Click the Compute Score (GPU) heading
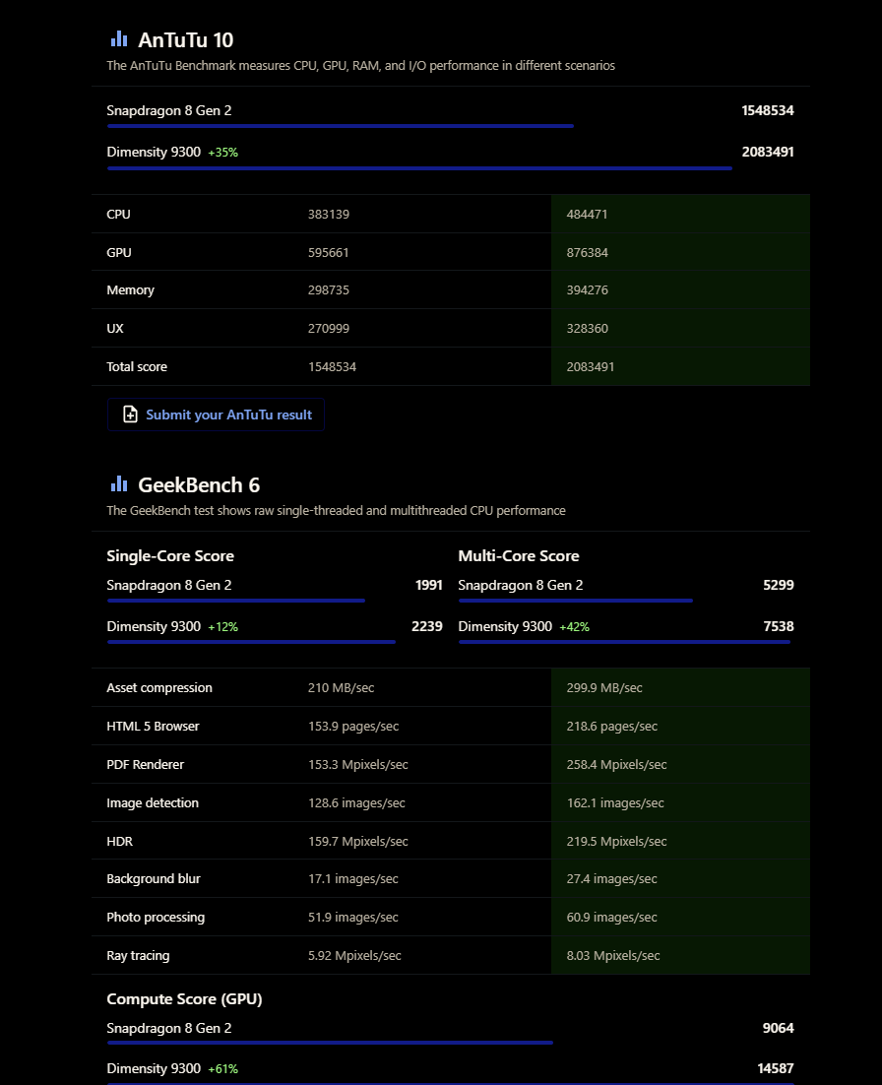 click(185, 999)
